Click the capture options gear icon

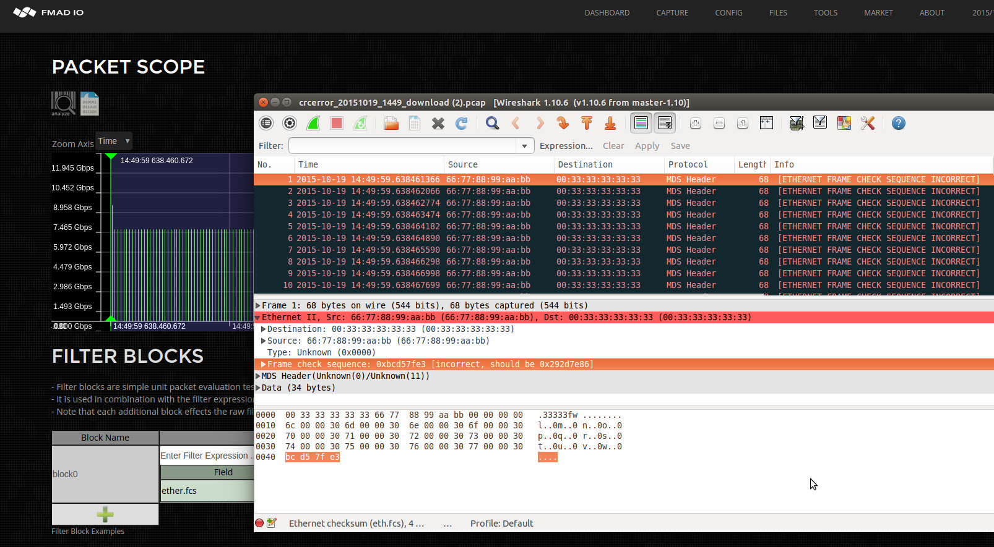coord(290,123)
